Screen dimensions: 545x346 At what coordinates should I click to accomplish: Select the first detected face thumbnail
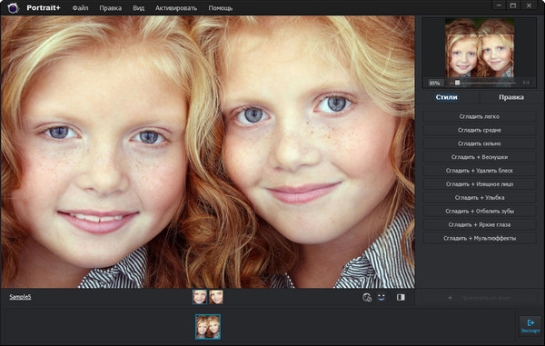point(200,297)
